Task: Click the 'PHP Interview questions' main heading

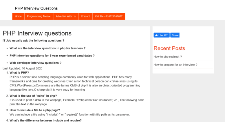Action: click(x=37, y=33)
